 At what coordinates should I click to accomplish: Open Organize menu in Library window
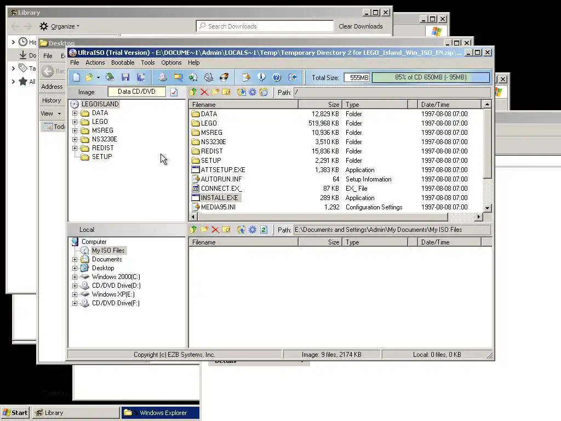coord(60,26)
